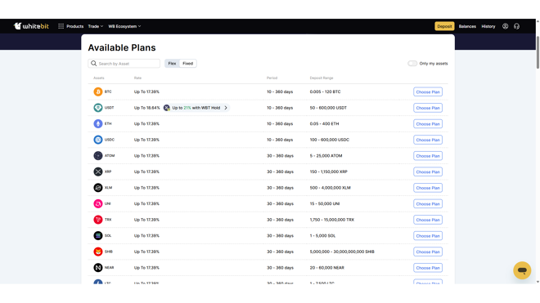Click the WhiteBIT logo
The image size is (540, 303).
31,26
